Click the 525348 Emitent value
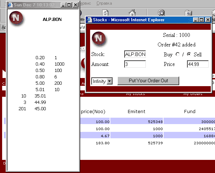This screenshot has height=173, width=215. [x=155, y=122]
